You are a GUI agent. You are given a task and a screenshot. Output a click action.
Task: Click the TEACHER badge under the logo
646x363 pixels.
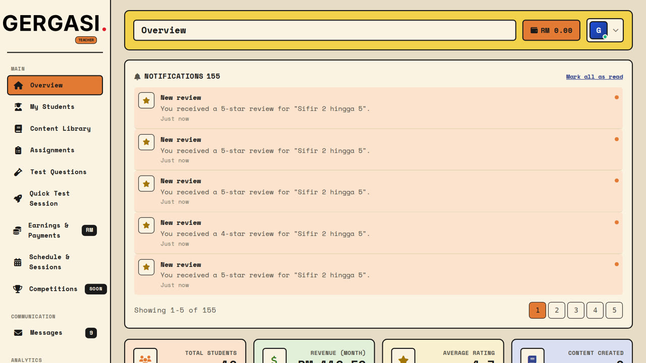[x=86, y=40]
